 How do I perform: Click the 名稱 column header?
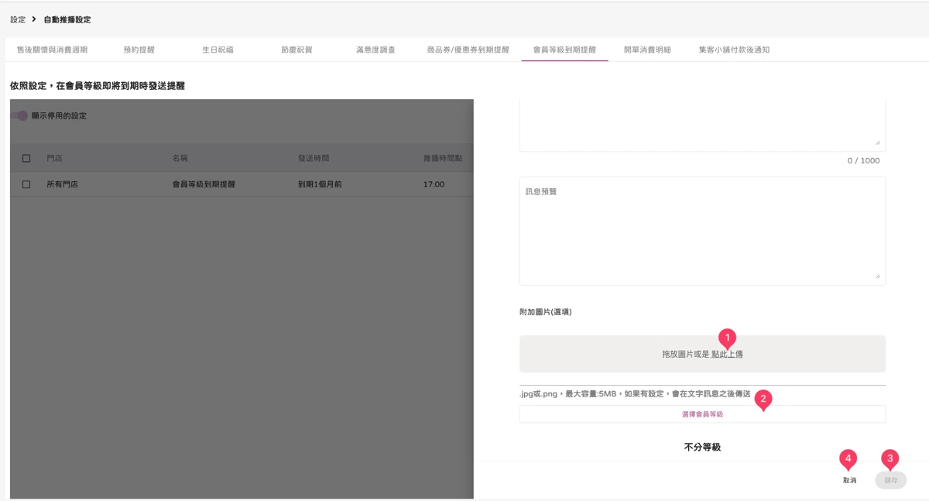(180, 158)
